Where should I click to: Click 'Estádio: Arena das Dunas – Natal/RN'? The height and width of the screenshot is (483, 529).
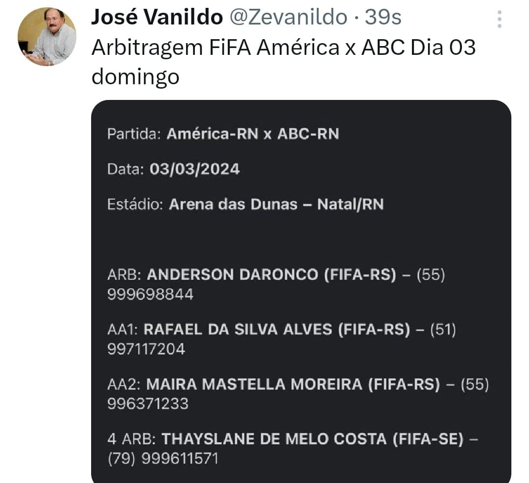245,204
